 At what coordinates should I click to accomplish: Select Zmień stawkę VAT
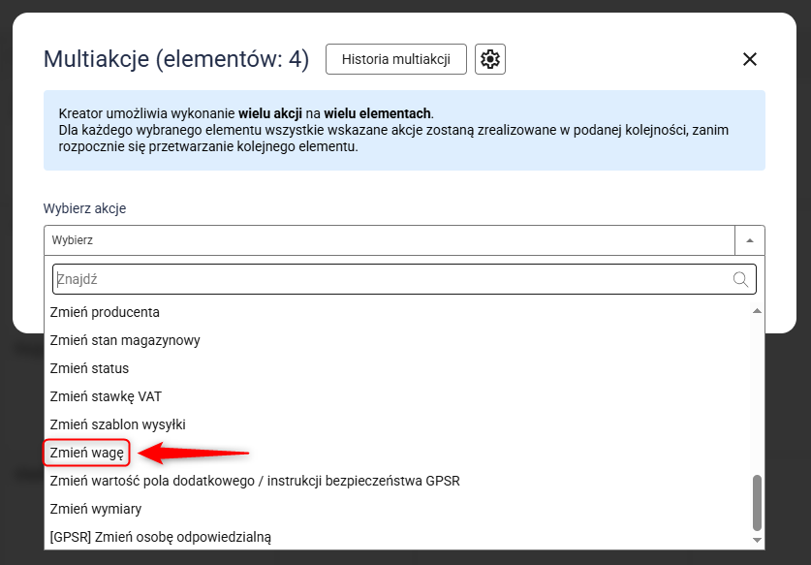point(107,396)
